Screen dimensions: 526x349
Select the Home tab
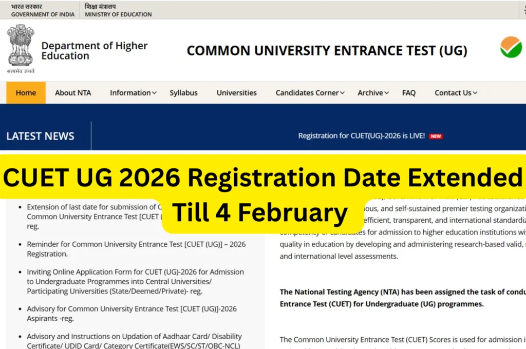click(26, 92)
